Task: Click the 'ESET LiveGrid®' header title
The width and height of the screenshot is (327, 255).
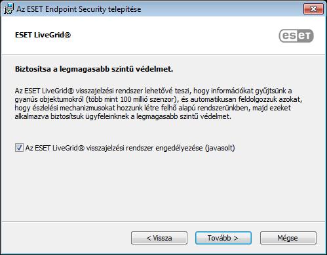Action: [x=43, y=35]
